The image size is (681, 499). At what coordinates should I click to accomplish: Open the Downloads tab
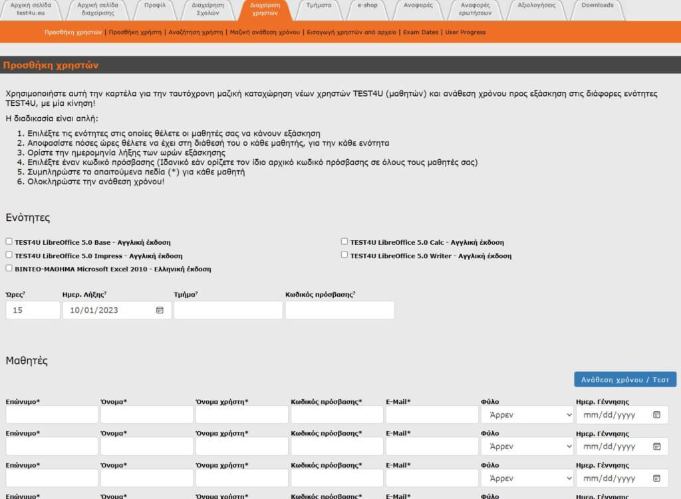point(597,5)
